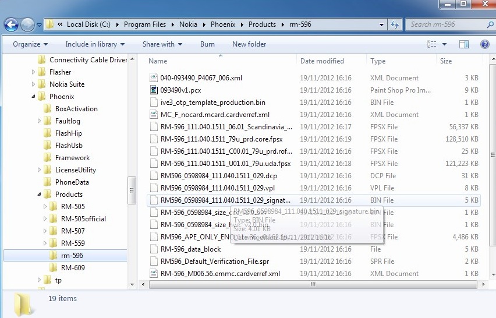Viewport: 496px width, 318px height.
Task: Select the C00.01_79u_prd.rof FPSX file
Action: (226, 151)
